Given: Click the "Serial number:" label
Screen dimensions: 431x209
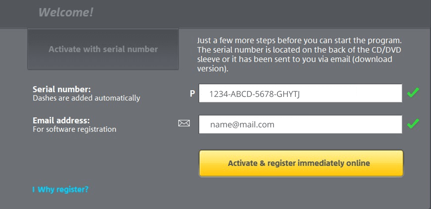Looking at the screenshot, I should (62, 89).
